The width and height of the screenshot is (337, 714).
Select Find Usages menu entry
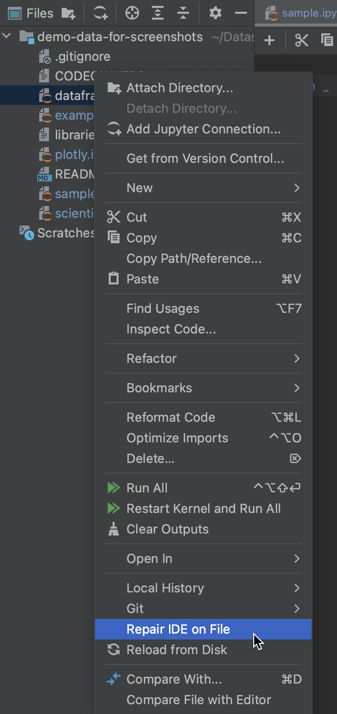[x=203, y=308]
